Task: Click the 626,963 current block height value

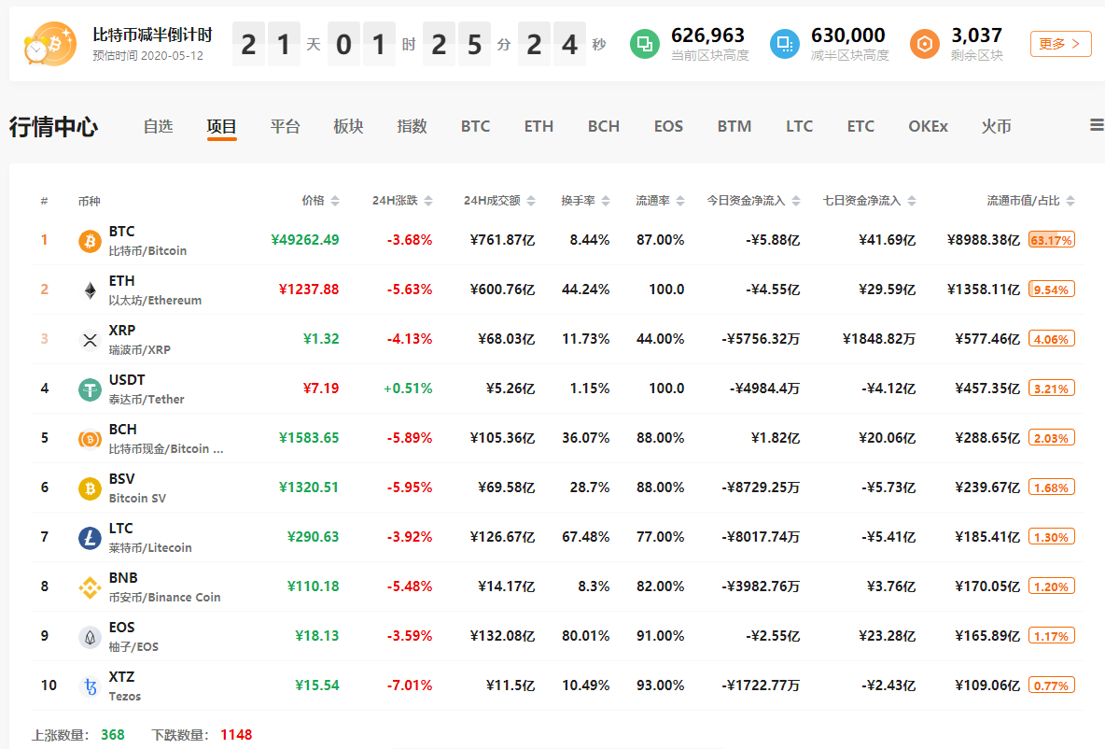Action: point(707,35)
